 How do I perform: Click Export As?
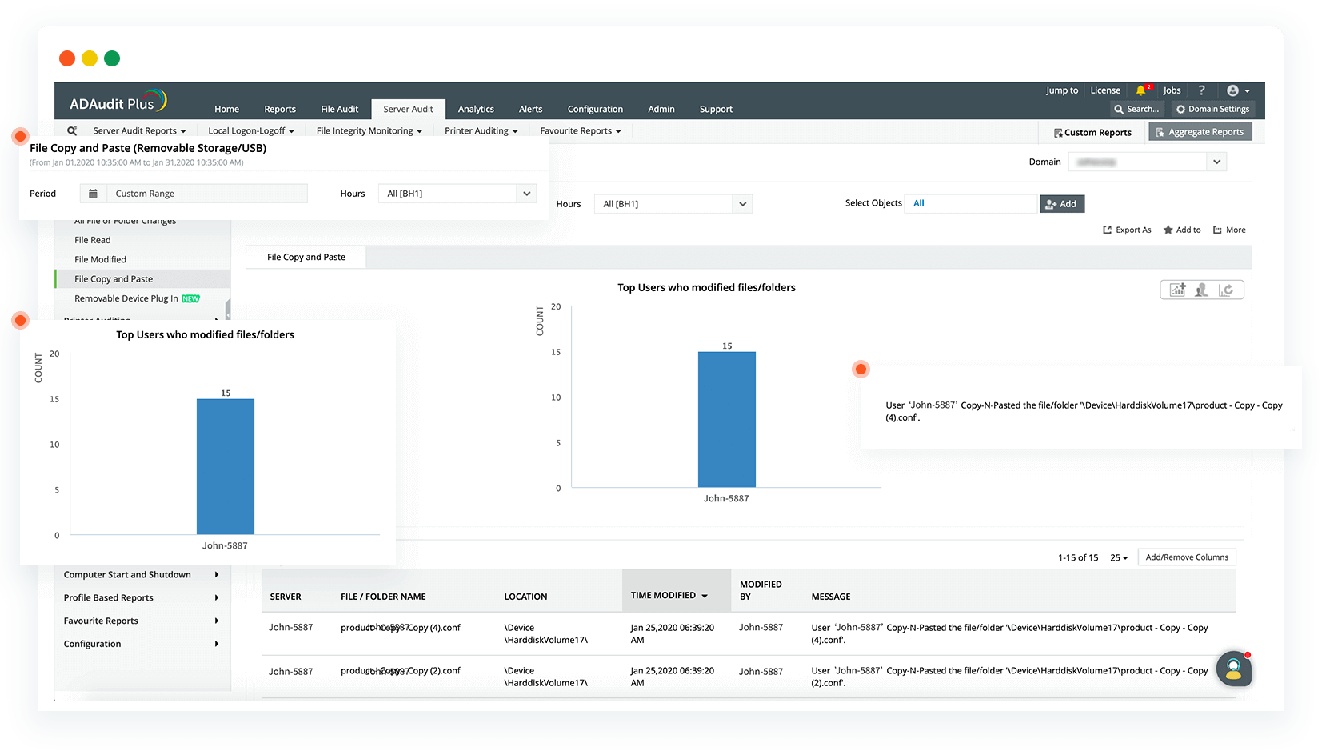click(x=1127, y=230)
